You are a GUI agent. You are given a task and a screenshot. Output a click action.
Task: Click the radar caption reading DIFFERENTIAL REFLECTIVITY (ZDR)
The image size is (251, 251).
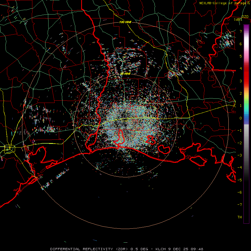pos(90,249)
